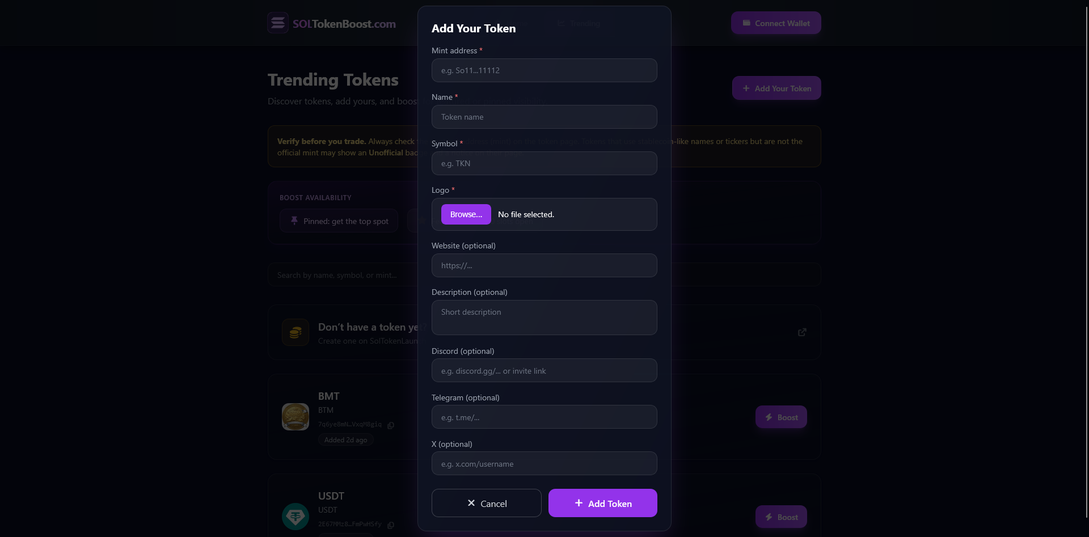This screenshot has height=537, width=1089.
Task: Cancel the Add Your Token dialog
Action: coord(486,503)
